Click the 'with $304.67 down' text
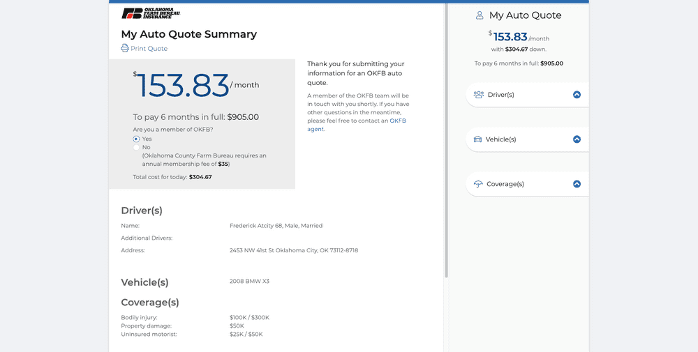 point(519,49)
